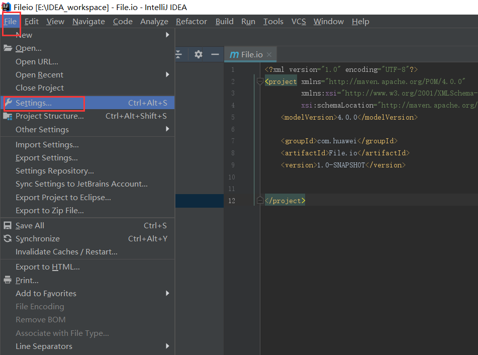Click the IntelliJ IDEA title bar logo
This screenshot has width=478, height=355.
click(x=7, y=7)
